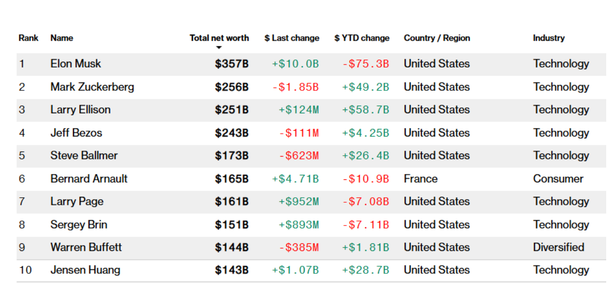Screen dimensions: 608x289
Task: Click the sort arrow under Total net worth
Action: click(219, 47)
